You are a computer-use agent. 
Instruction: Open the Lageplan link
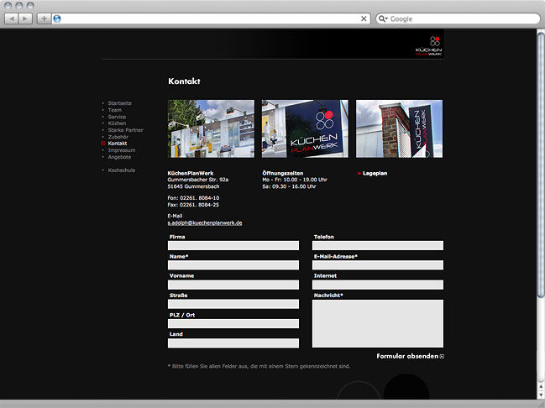click(375, 173)
